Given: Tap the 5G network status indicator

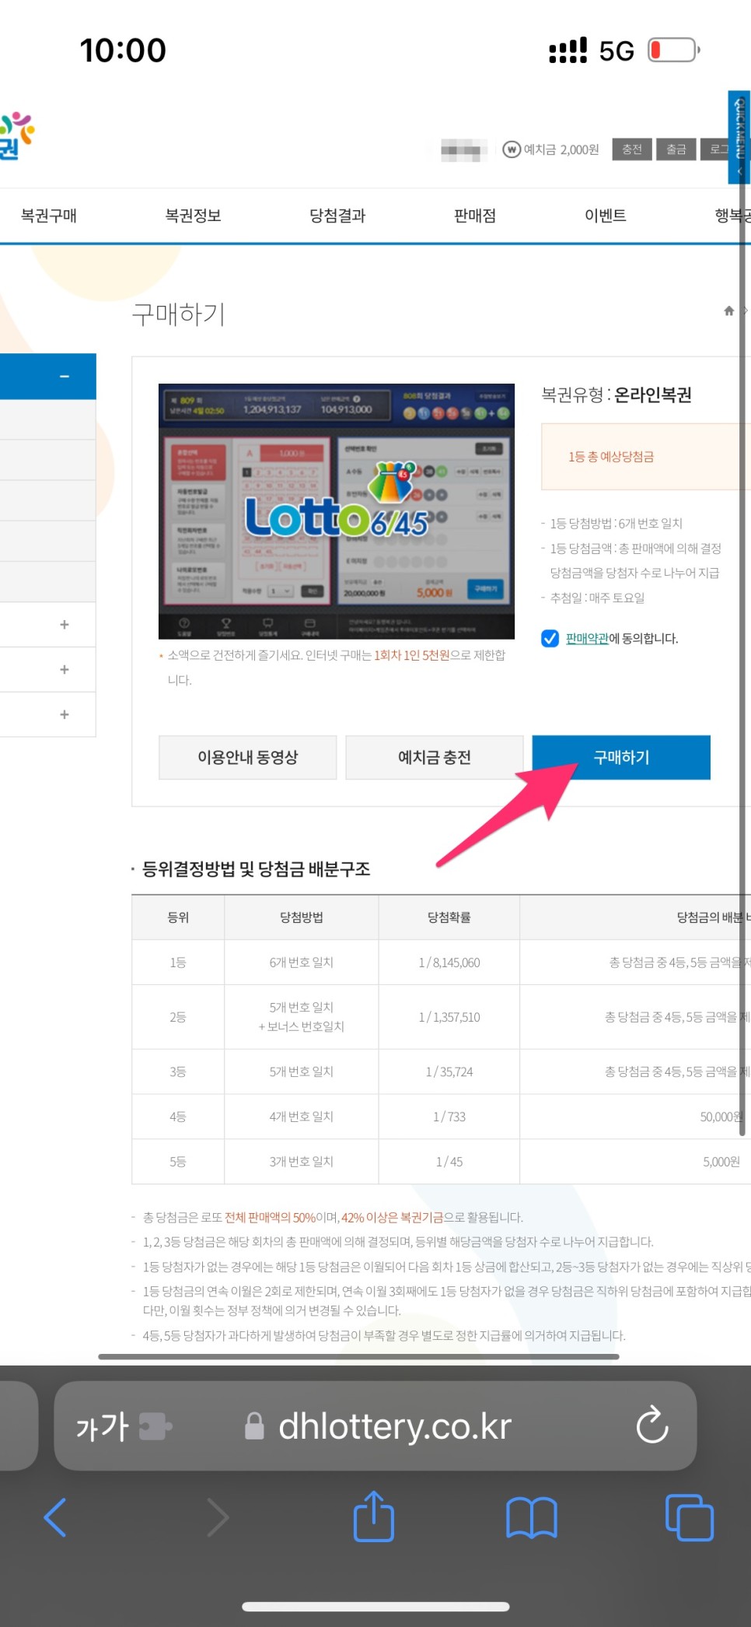Looking at the screenshot, I should tap(617, 51).
